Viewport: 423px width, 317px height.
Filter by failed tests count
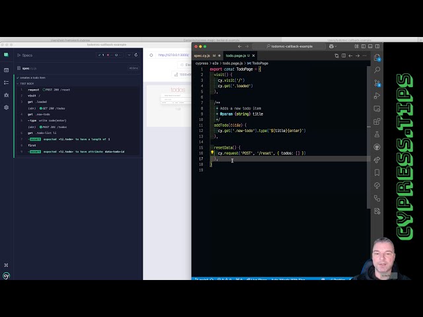pyautogui.click(x=109, y=55)
